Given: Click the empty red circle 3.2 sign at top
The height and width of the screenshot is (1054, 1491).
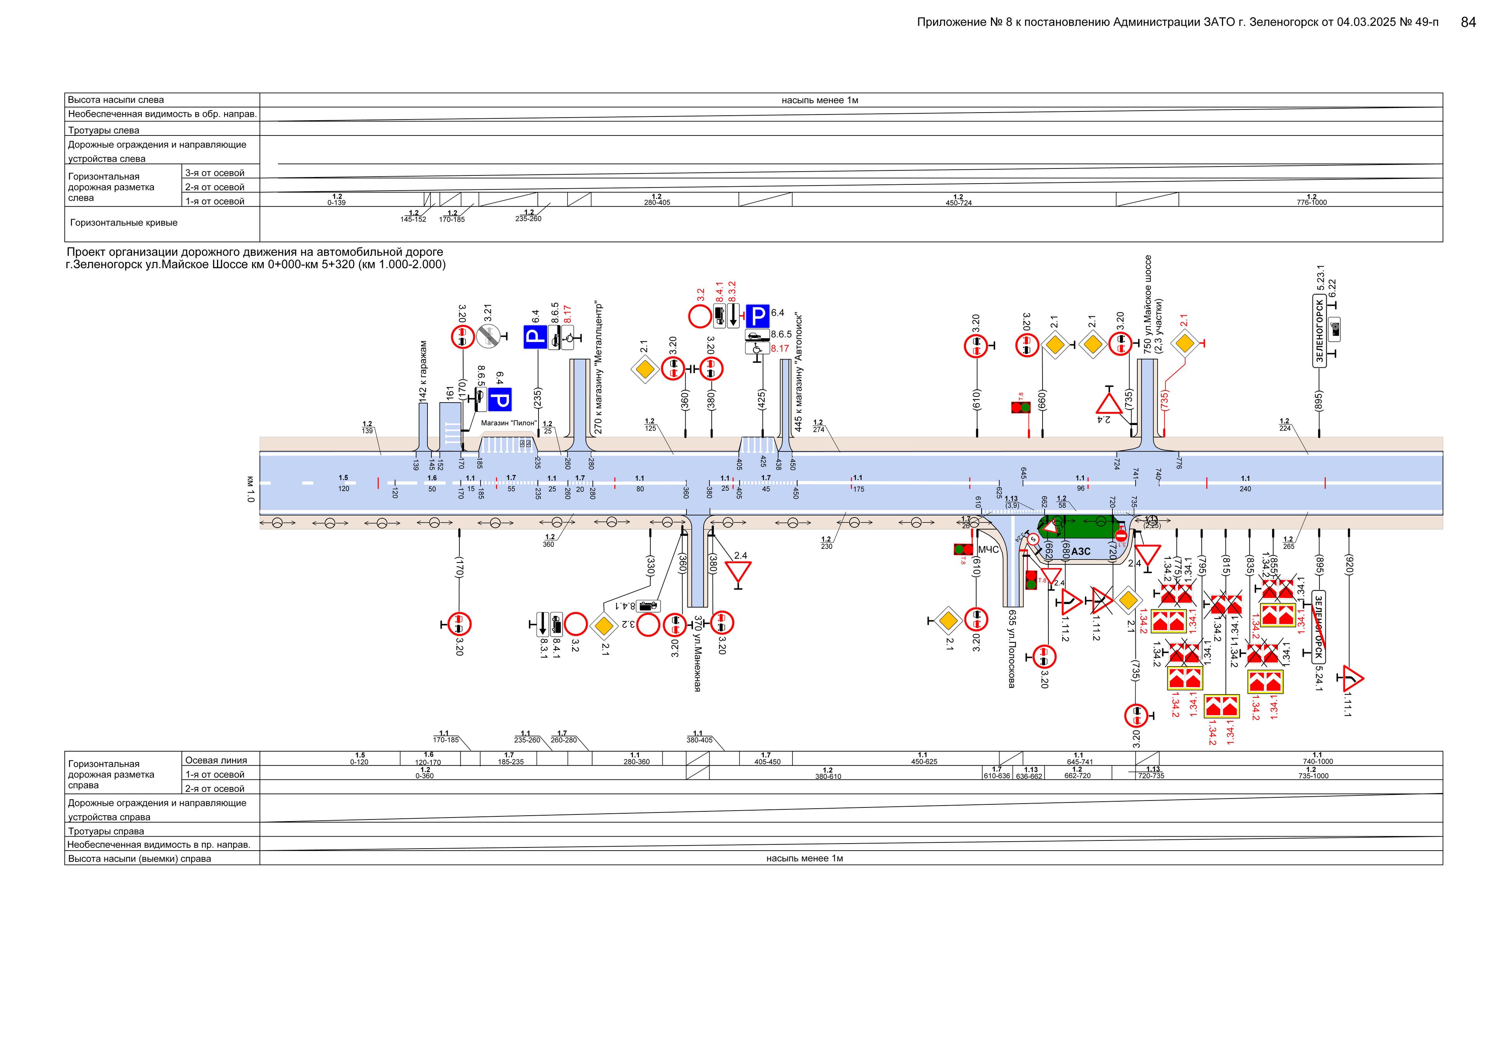Looking at the screenshot, I should 700,317.
